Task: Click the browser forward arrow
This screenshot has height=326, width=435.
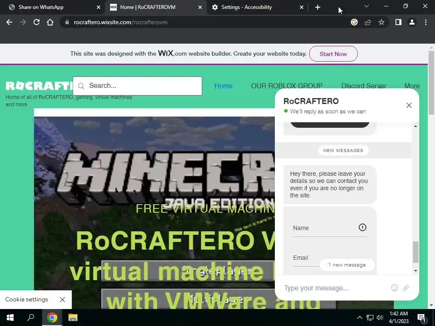Action: [x=23, y=22]
